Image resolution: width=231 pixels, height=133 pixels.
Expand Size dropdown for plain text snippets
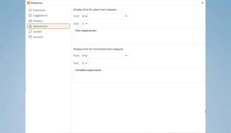click(x=84, y=24)
